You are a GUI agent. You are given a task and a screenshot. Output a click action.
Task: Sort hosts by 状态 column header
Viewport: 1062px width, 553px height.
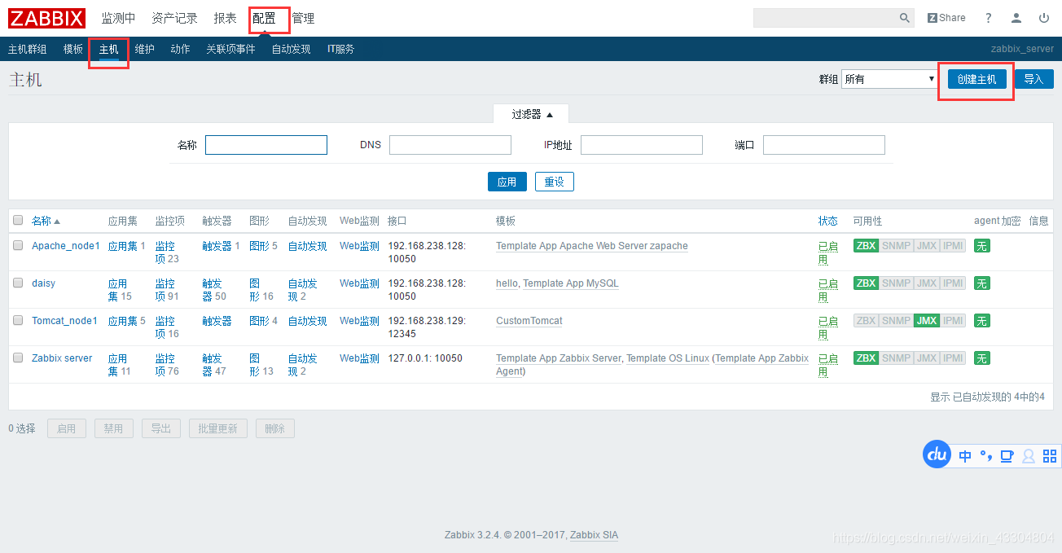coord(827,221)
